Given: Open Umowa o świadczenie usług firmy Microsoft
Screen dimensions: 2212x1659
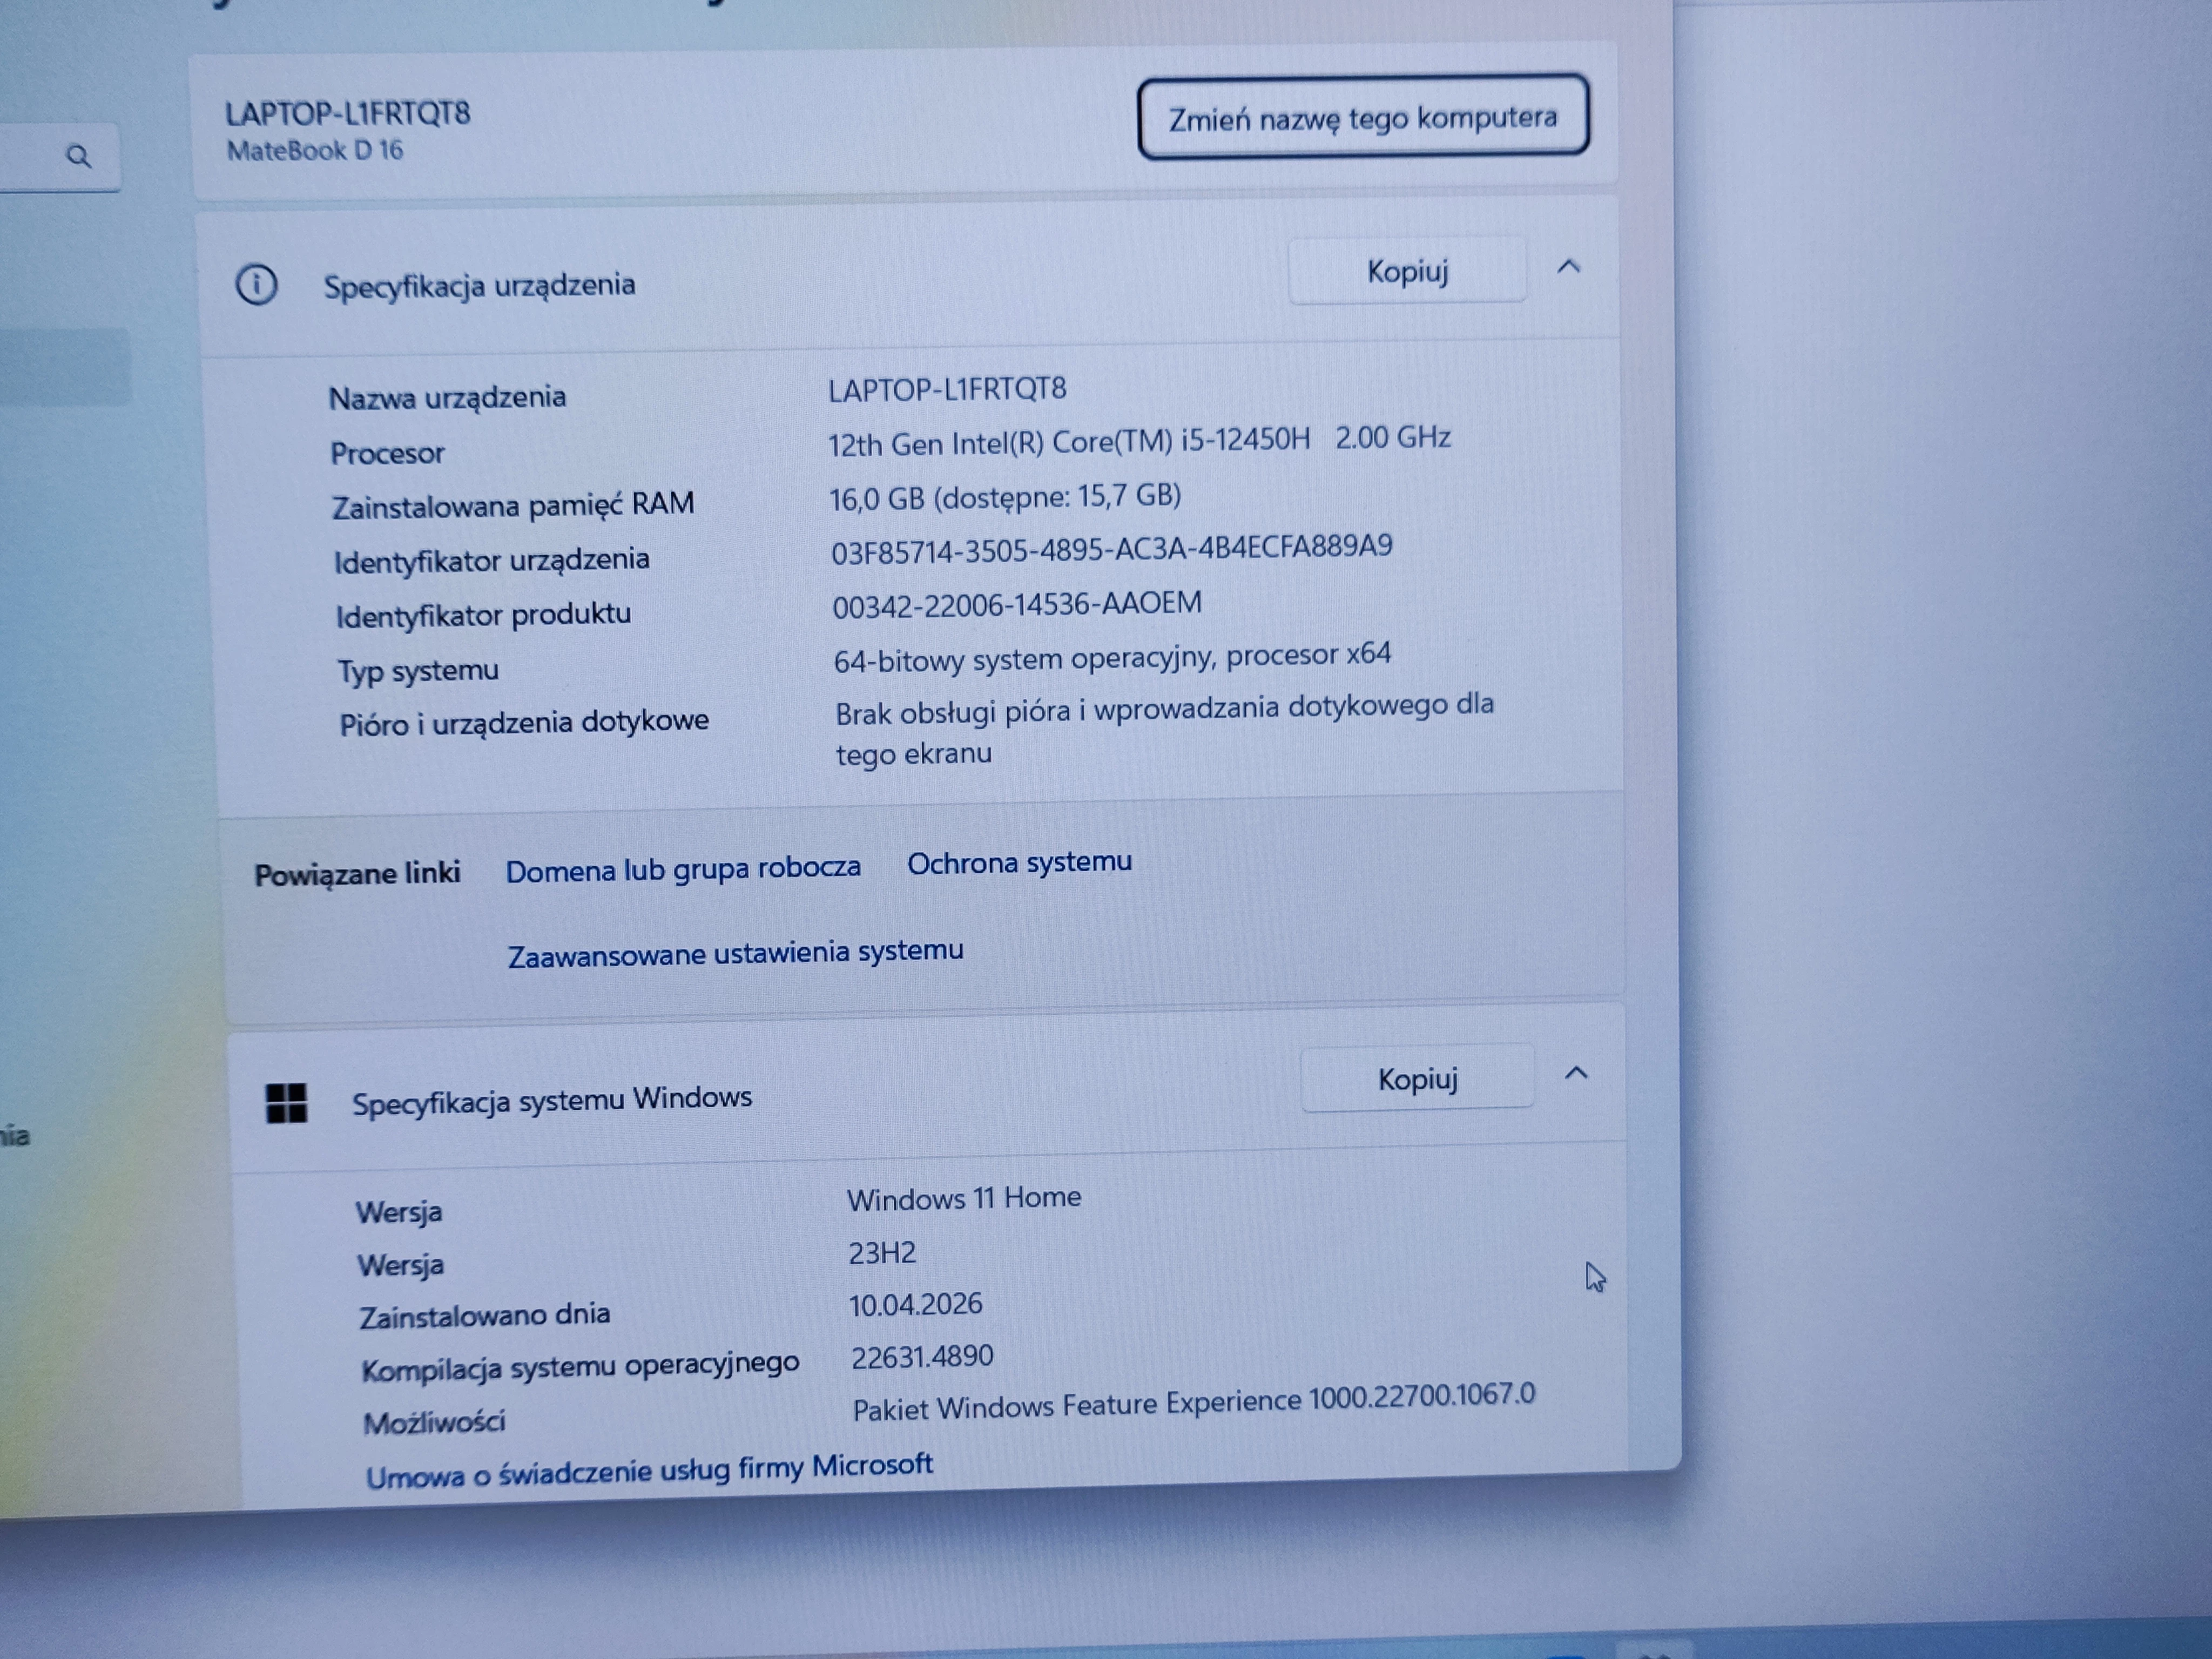Looking at the screenshot, I should click(649, 1471).
